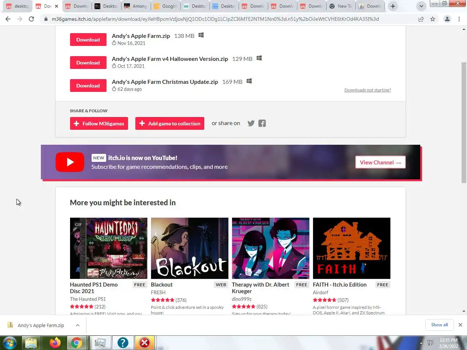Screen dimensions: 467x350
Task: Switch to the Among tab
Action: [x=135, y=6]
